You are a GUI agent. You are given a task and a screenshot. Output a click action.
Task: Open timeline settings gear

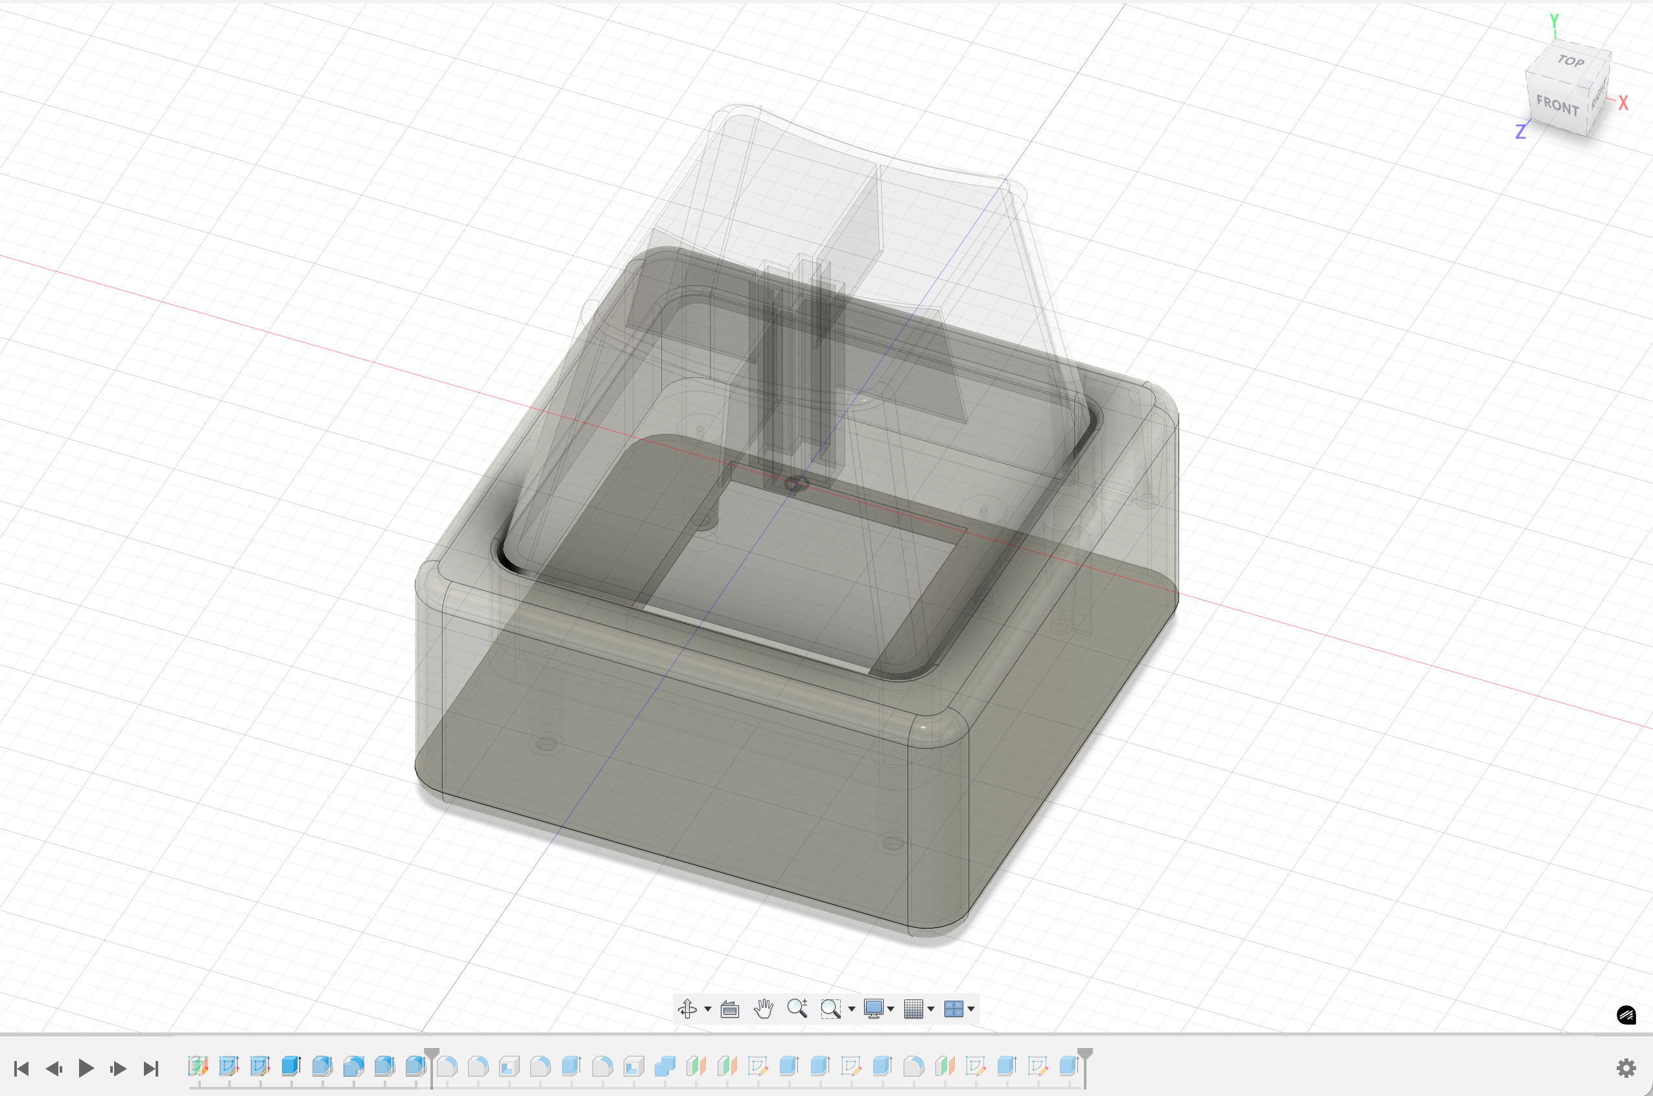coord(1626,1068)
